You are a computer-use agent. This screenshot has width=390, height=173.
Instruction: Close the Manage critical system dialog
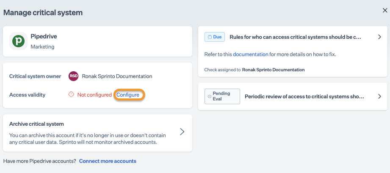(385, 10)
